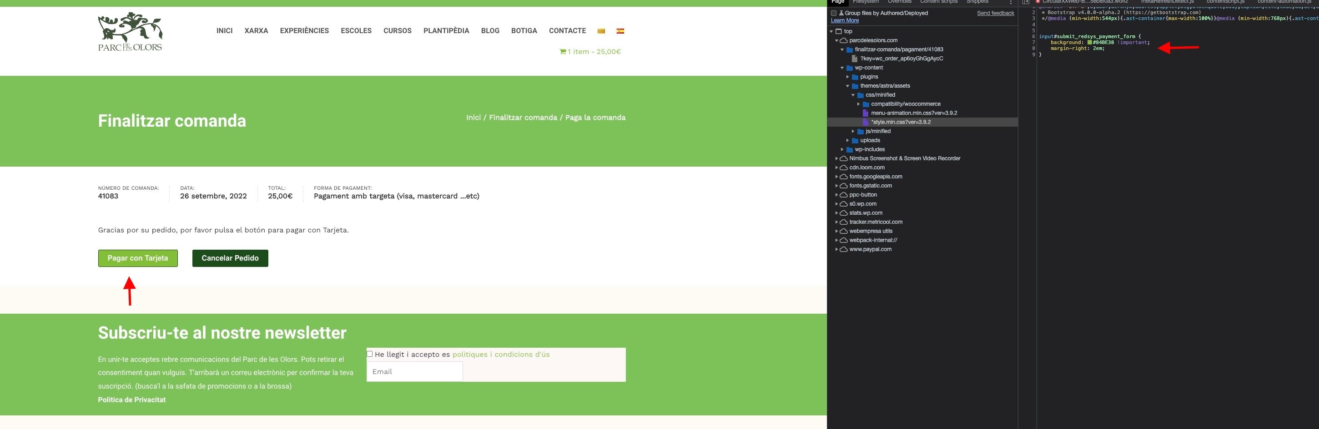The width and height of the screenshot is (1319, 429).
Task: Open the #84BE38 color swatch in the CSS editor
Action: pos(1090,42)
